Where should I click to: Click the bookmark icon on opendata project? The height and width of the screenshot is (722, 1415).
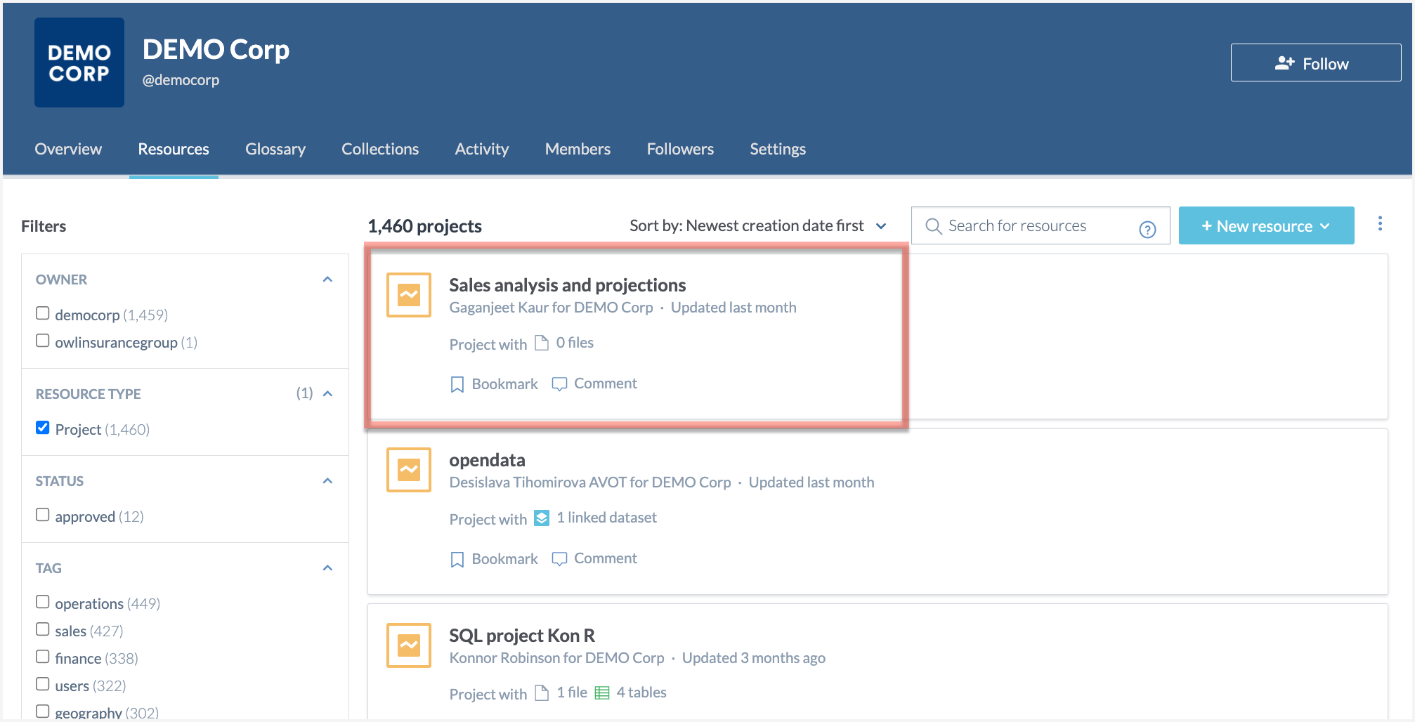pyautogui.click(x=457, y=559)
